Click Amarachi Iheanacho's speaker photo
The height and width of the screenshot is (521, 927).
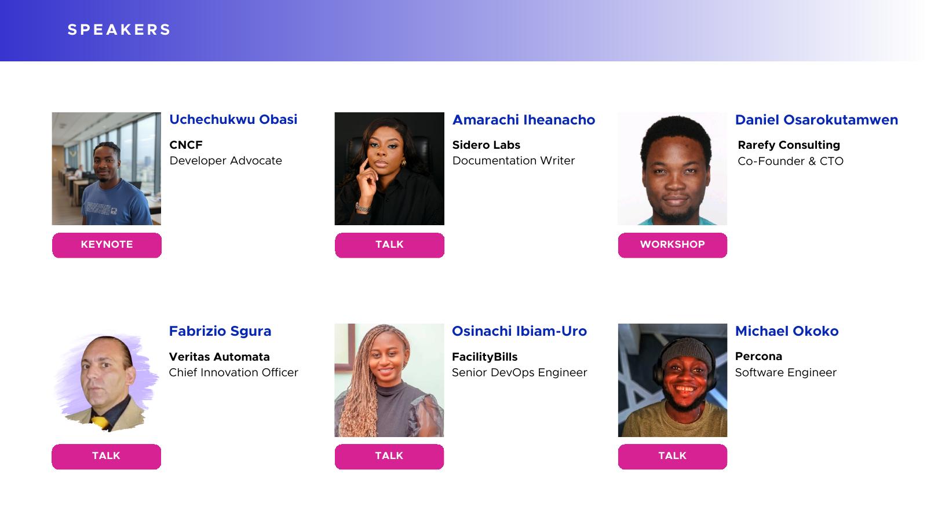point(389,168)
